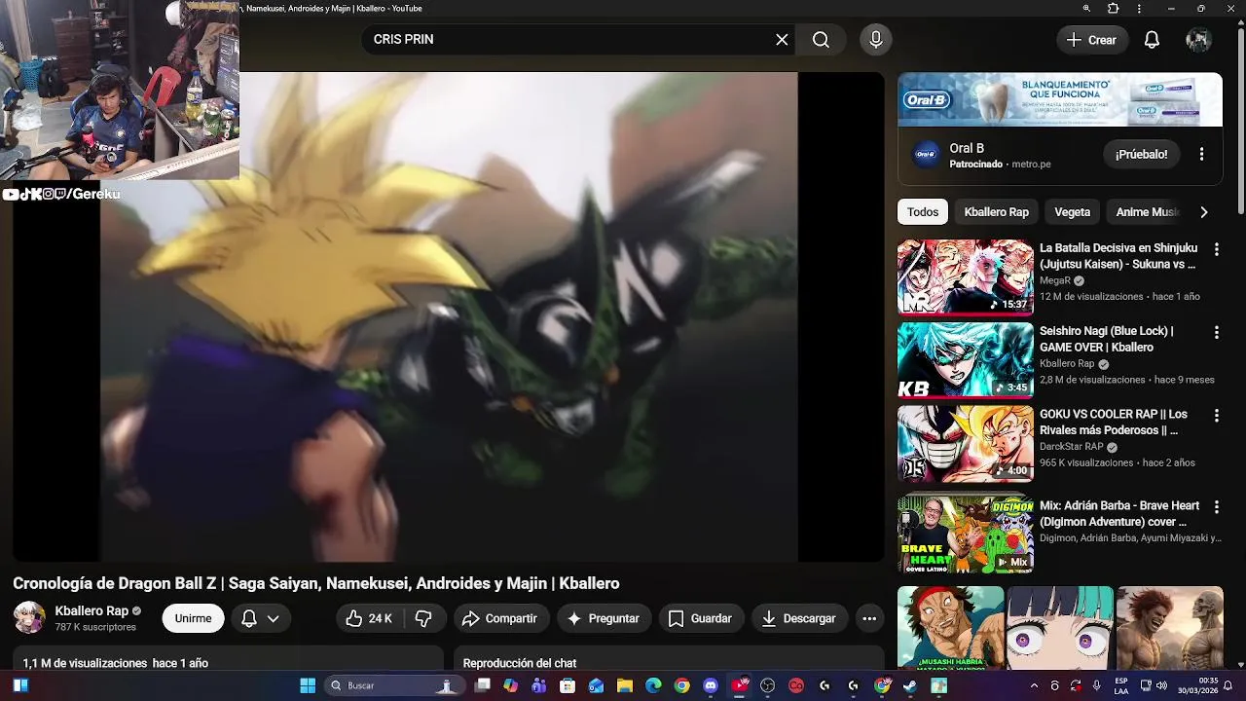This screenshot has height=701, width=1246.
Task: Open GOKU VS COOLER RAP thumbnail
Action: click(965, 443)
